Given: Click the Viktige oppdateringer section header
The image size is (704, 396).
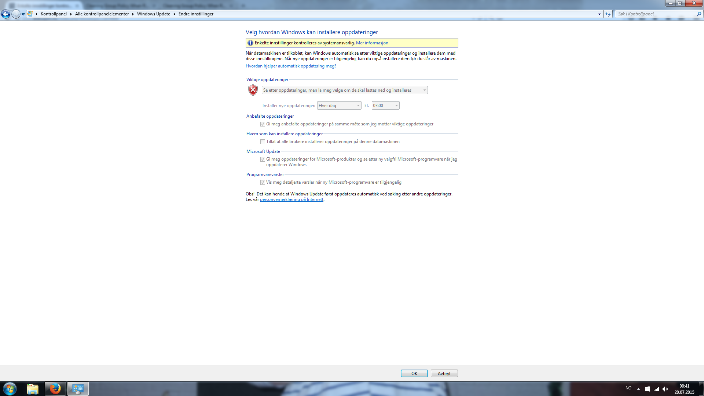Looking at the screenshot, I should coord(267,80).
